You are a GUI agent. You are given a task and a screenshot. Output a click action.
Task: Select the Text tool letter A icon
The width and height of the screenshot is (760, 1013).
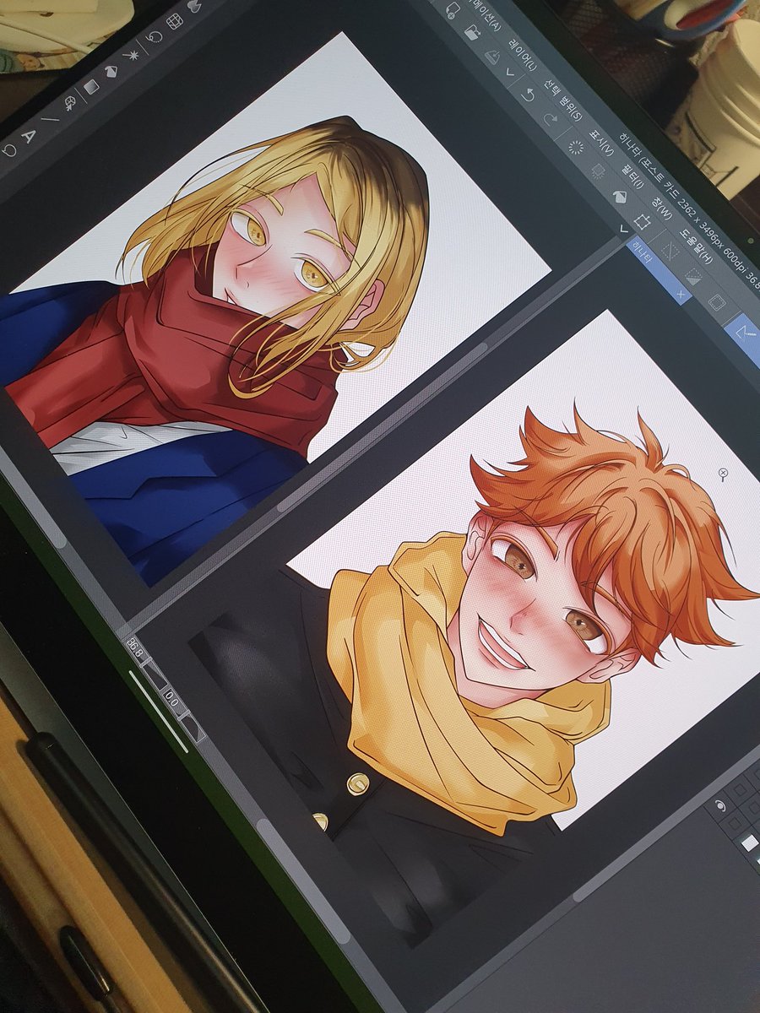click(x=30, y=135)
